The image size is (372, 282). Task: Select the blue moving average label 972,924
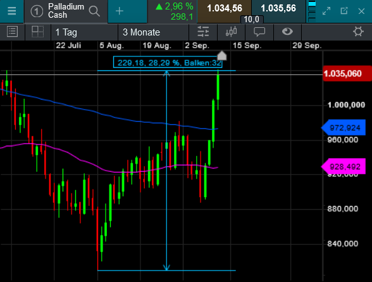tap(344, 128)
